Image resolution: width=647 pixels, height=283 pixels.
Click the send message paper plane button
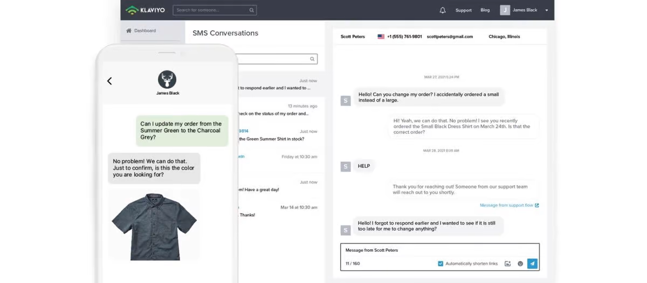[x=532, y=264]
